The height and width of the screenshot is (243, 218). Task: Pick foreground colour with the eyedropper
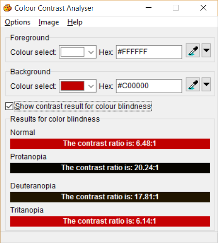[x=193, y=50]
